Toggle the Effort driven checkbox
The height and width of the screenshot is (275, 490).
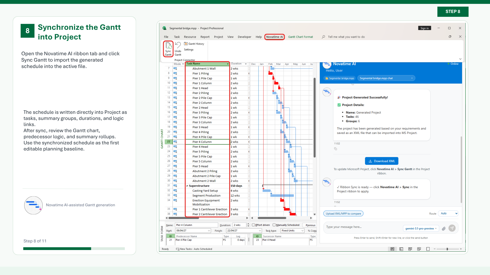tap(253, 225)
